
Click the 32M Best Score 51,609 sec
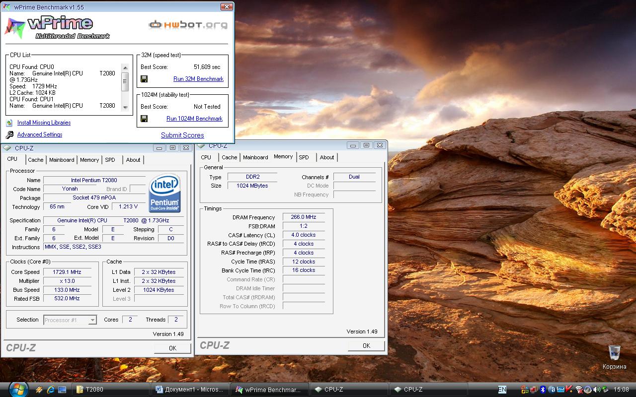click(x=207, y=67)
